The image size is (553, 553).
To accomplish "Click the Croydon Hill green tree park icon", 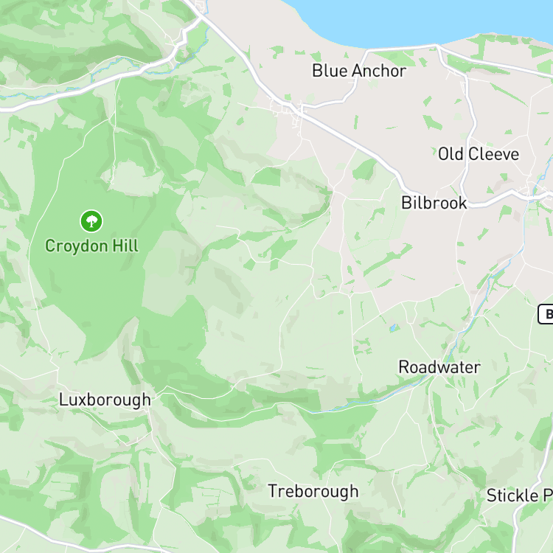I will coord(91,221).
